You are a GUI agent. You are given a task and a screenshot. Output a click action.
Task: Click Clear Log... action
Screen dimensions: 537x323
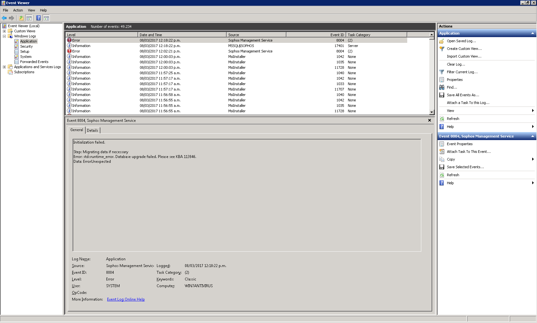coord(456,64)
